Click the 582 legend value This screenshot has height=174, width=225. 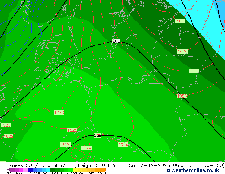tap(92, 173)
